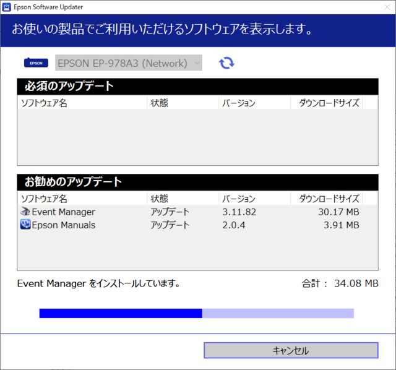Click the Event Manager をインストールしています status text

(x=98, y=283)
